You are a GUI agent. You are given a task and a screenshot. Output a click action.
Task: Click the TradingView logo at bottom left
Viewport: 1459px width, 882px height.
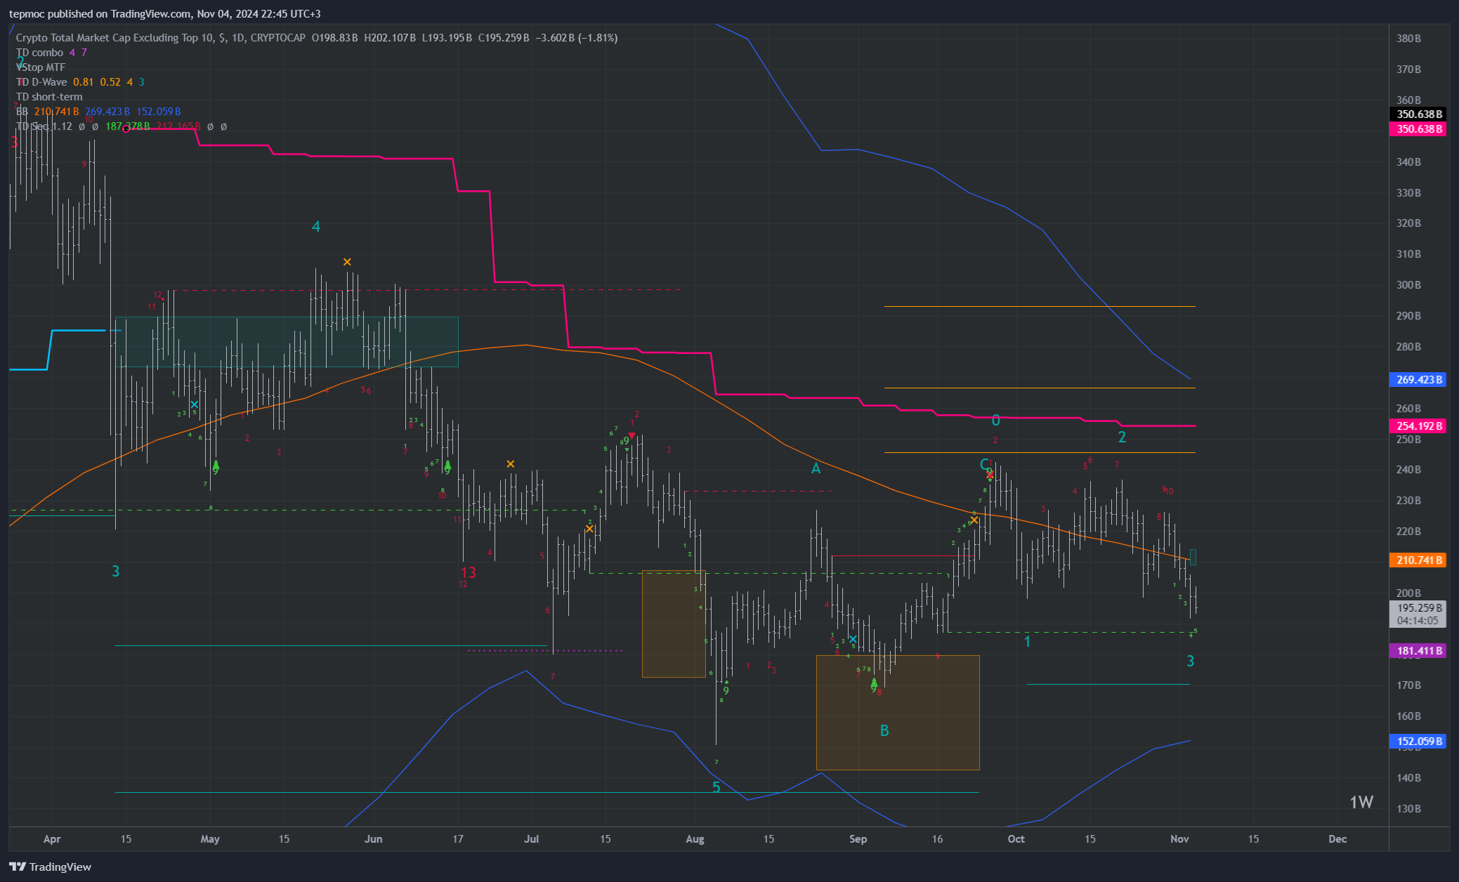coord(50,867)
